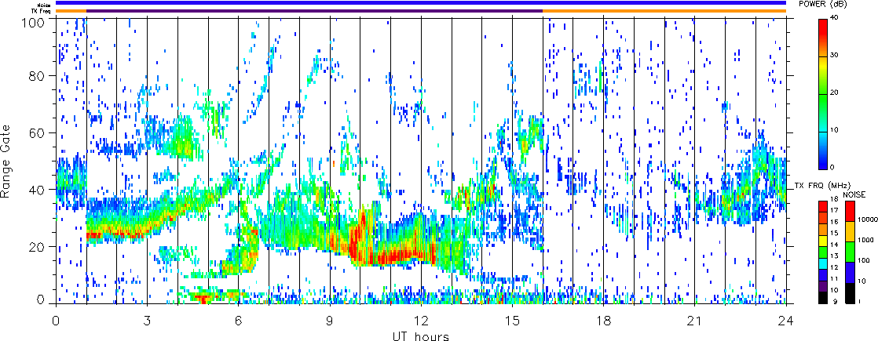Viewport: 878px width, 341px height.
Task: Click the "18" tick label on the UT hours axis
Action: click(x=604, y=322)
